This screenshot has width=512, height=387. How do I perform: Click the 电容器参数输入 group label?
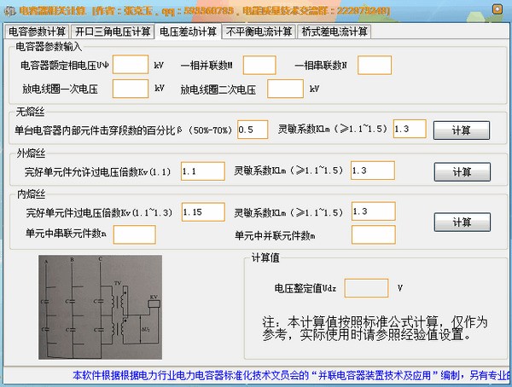click(49, 47)
